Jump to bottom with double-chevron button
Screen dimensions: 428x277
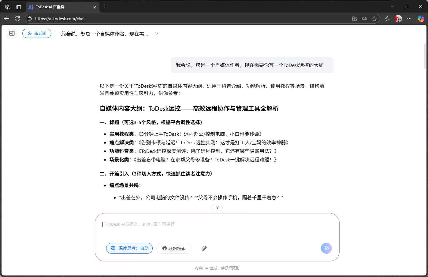(217, 208)
